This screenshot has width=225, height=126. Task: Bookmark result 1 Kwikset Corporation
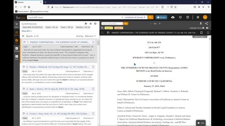pos(93,42)
